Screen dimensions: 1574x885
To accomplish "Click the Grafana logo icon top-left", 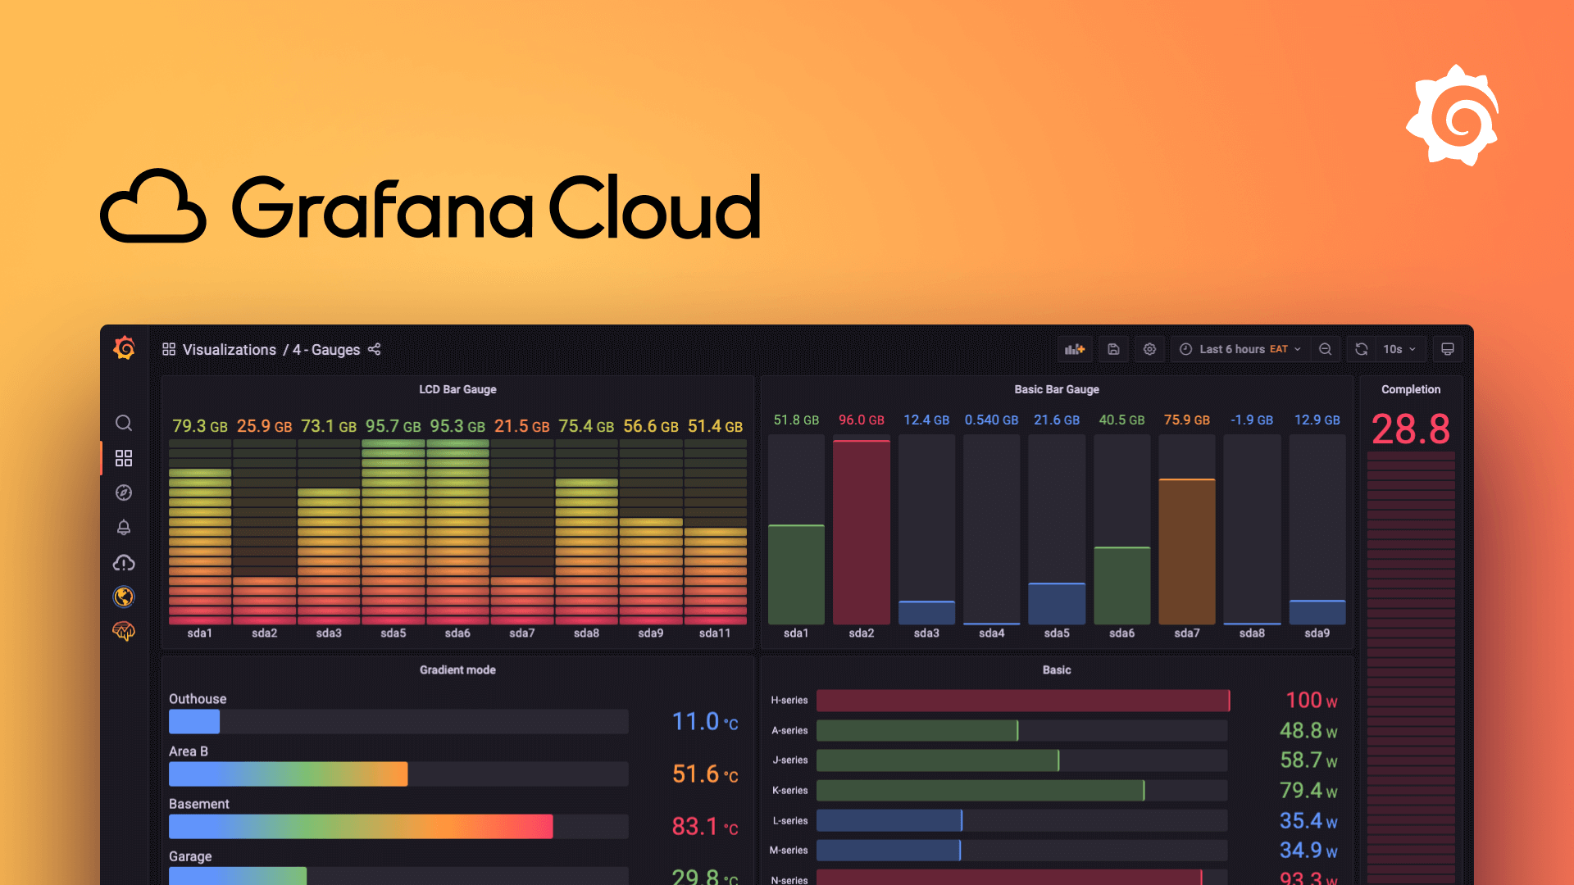I will (x=122, y=348).
